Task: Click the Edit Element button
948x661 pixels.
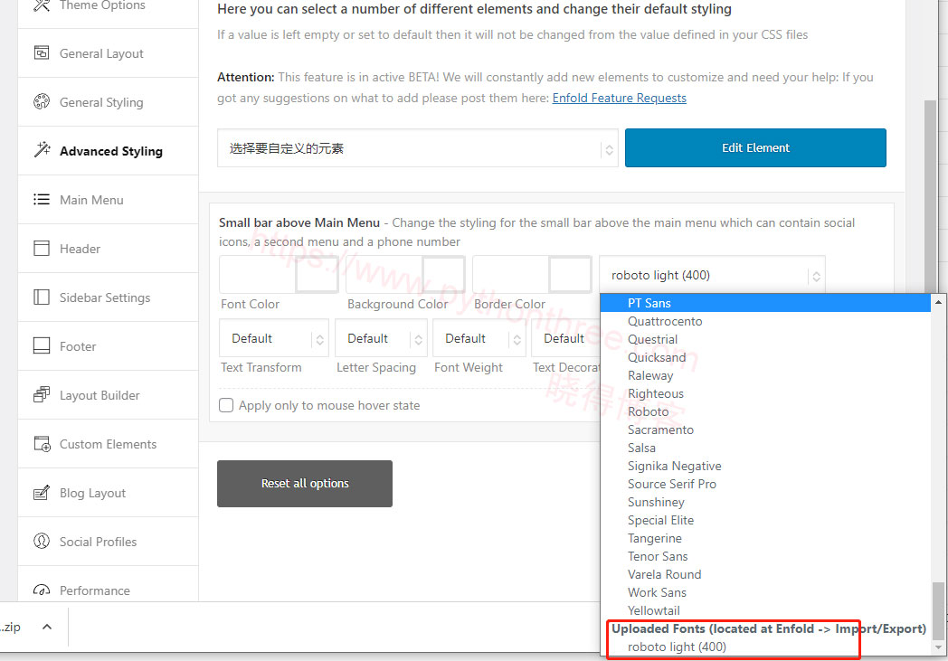Action: point(754,146)
